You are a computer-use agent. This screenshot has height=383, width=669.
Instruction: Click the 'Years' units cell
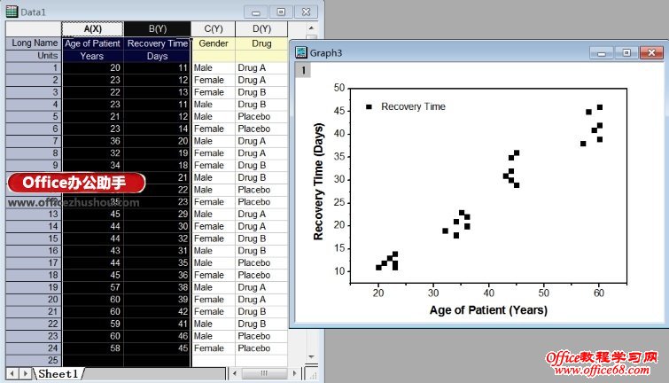coord(92,56)
